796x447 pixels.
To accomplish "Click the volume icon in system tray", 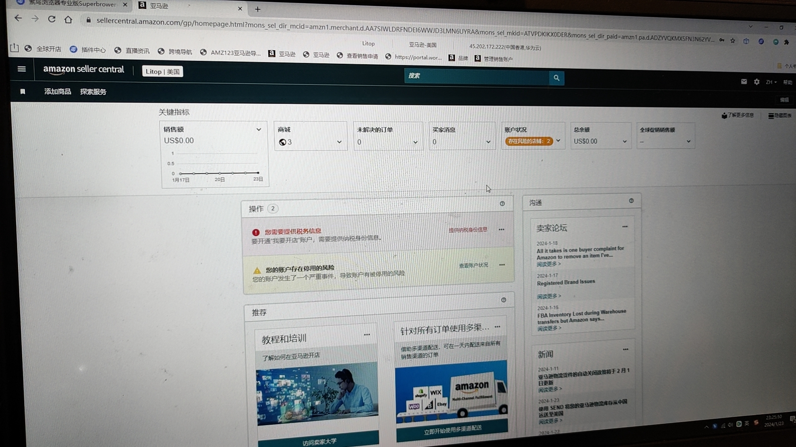I will (730, 425).
